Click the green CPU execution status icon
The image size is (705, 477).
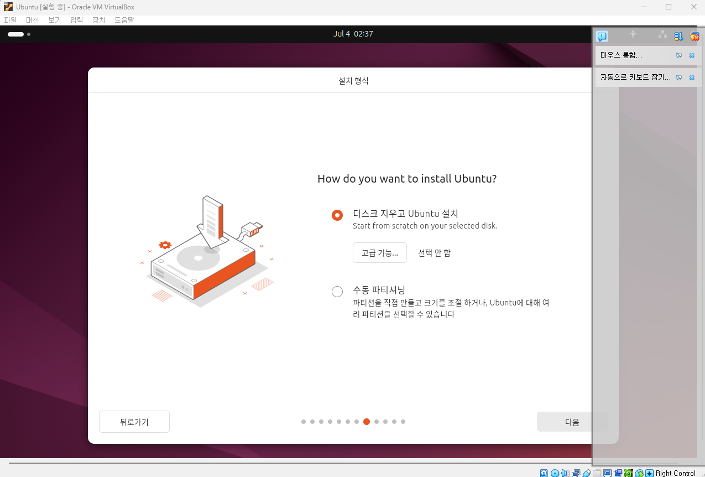628,473
